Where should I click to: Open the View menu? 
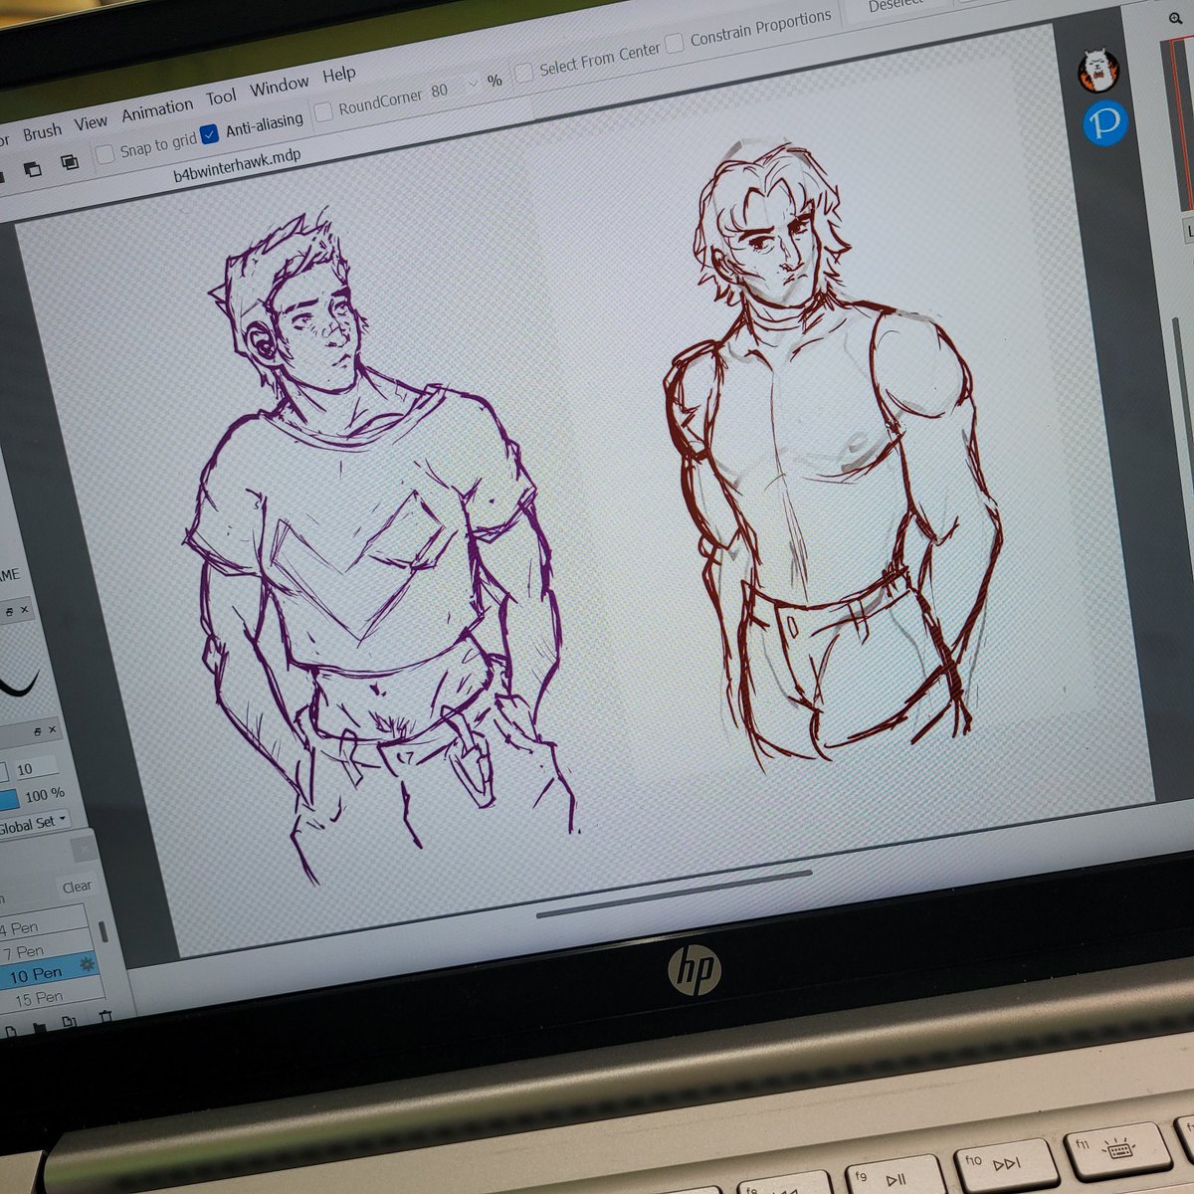click(91, 122)
